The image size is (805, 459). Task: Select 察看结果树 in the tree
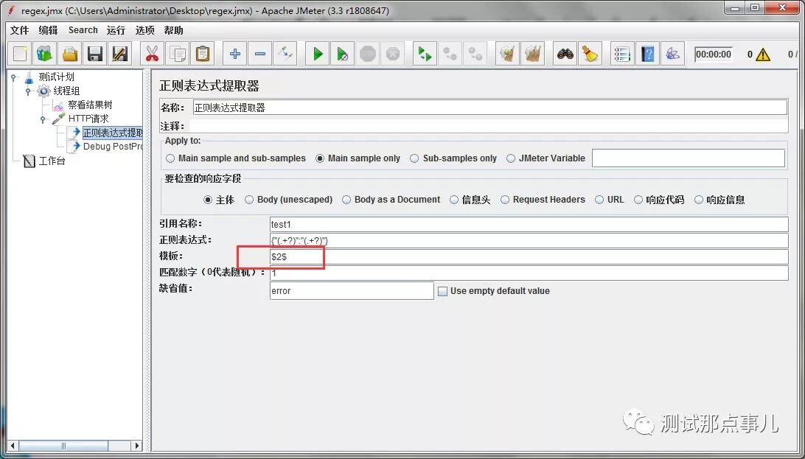(90, 105)
